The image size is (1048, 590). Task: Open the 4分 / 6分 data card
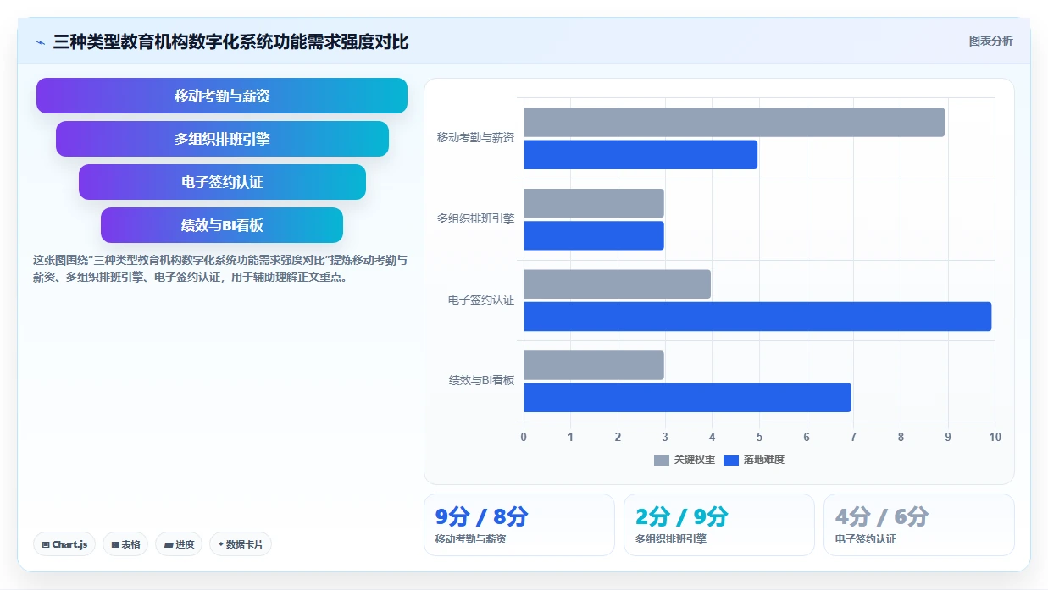pyautogui.click(x=919, y=525)
